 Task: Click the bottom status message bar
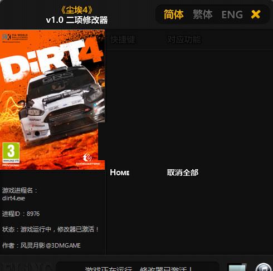click(x=138, y=267)
